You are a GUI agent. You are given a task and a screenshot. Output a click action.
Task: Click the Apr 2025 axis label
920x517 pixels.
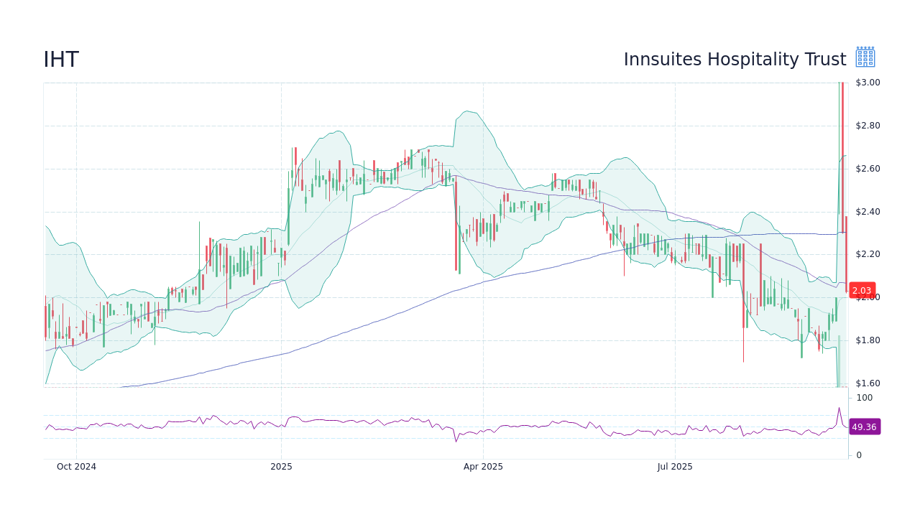[484, 467]
